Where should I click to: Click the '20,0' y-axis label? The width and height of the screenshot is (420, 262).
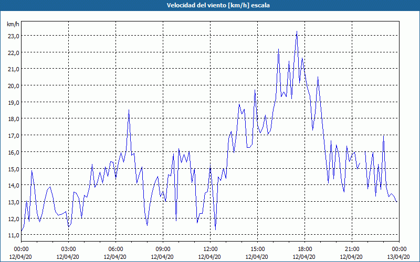[x=14, y=86]
